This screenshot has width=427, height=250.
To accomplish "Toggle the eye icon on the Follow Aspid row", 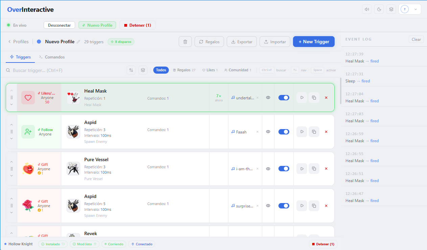I will [x=268, y=132].
